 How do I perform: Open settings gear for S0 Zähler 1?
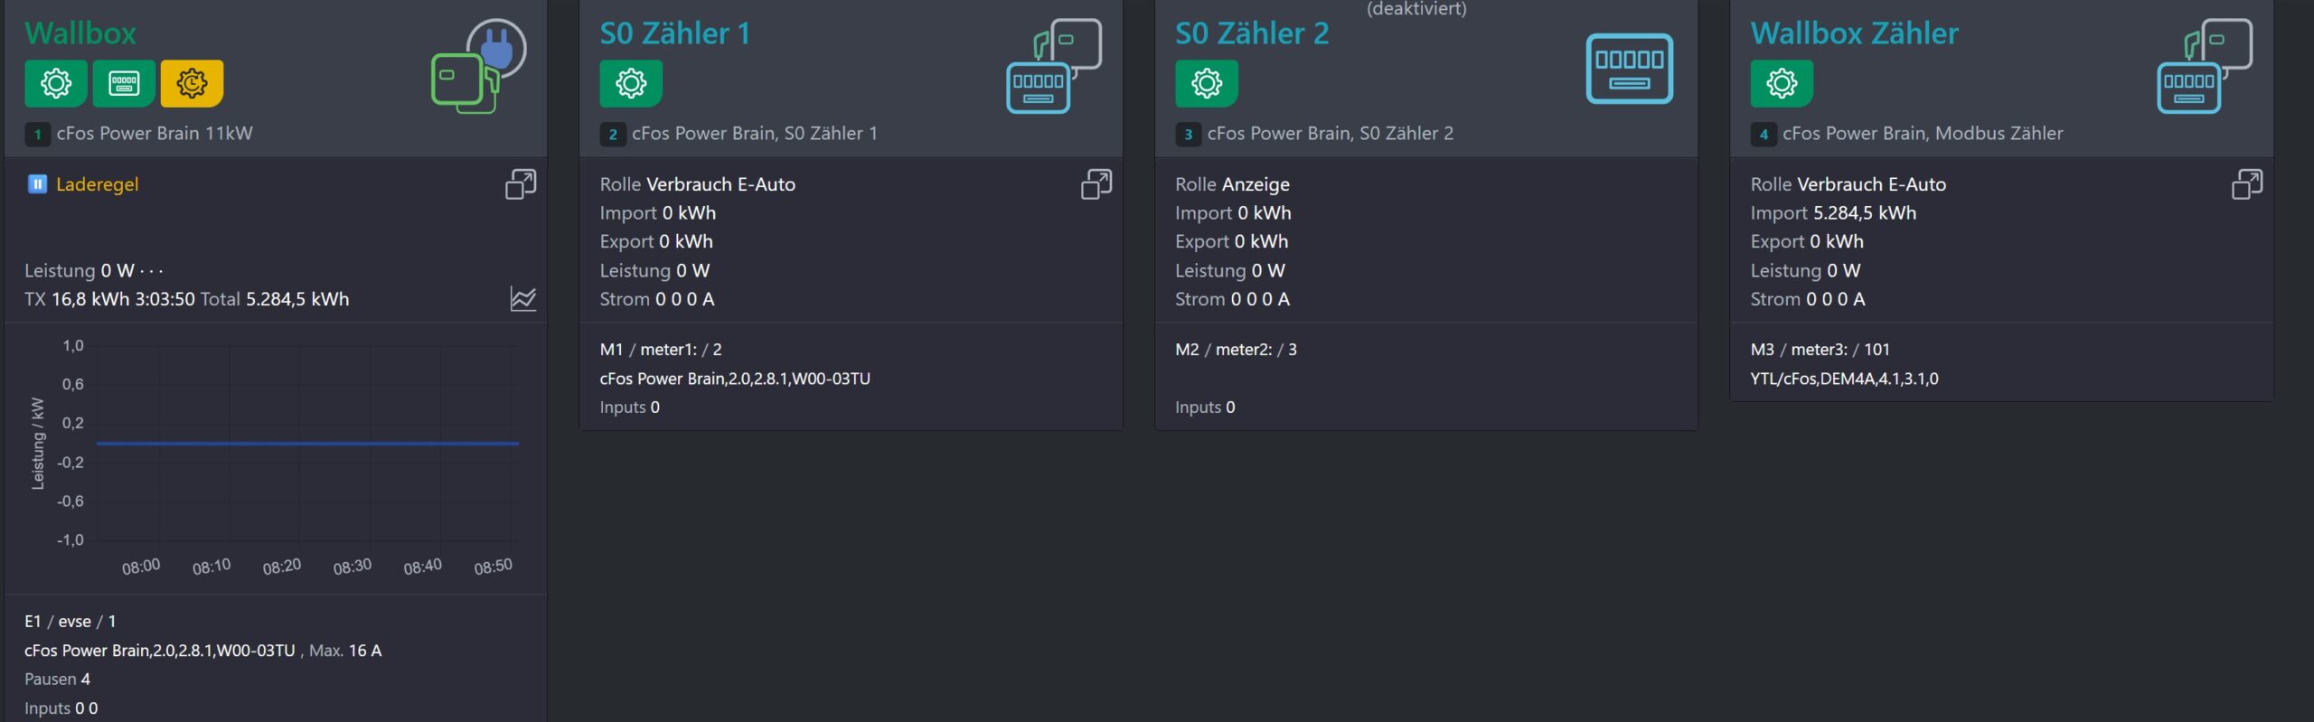point(631,83)
